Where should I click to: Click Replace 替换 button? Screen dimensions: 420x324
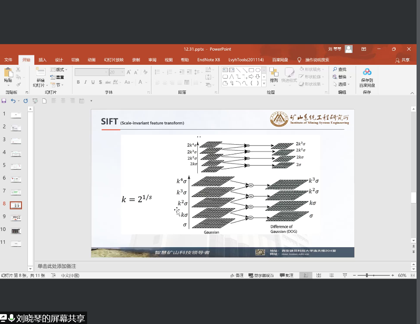(340, 77)
